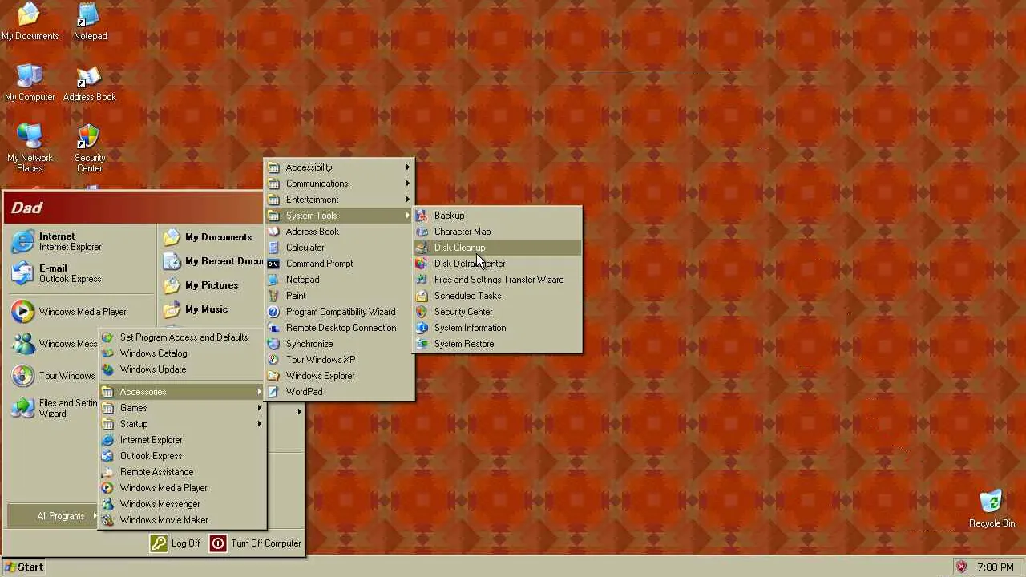Select Disk Cleanup in System Tools

pos(497,248)
